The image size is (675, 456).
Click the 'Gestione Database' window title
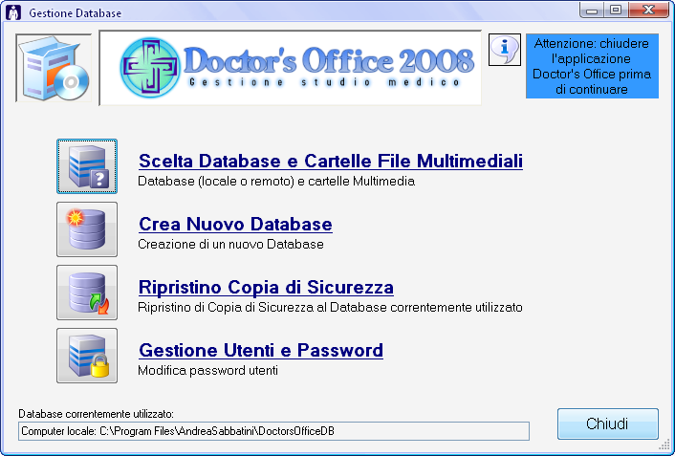[x=76, y=13]
